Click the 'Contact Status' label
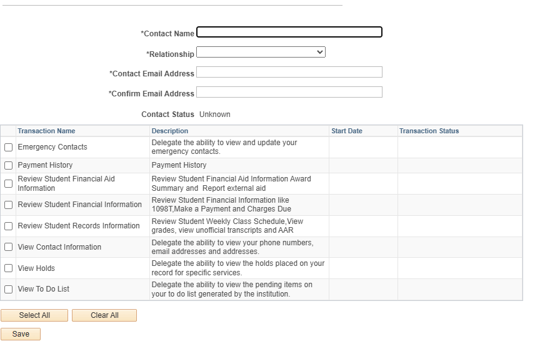 point(167,115)
